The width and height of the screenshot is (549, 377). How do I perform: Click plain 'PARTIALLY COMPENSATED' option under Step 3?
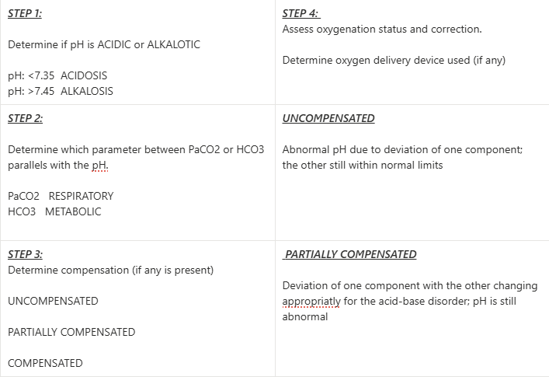click(x=71, y=332)
